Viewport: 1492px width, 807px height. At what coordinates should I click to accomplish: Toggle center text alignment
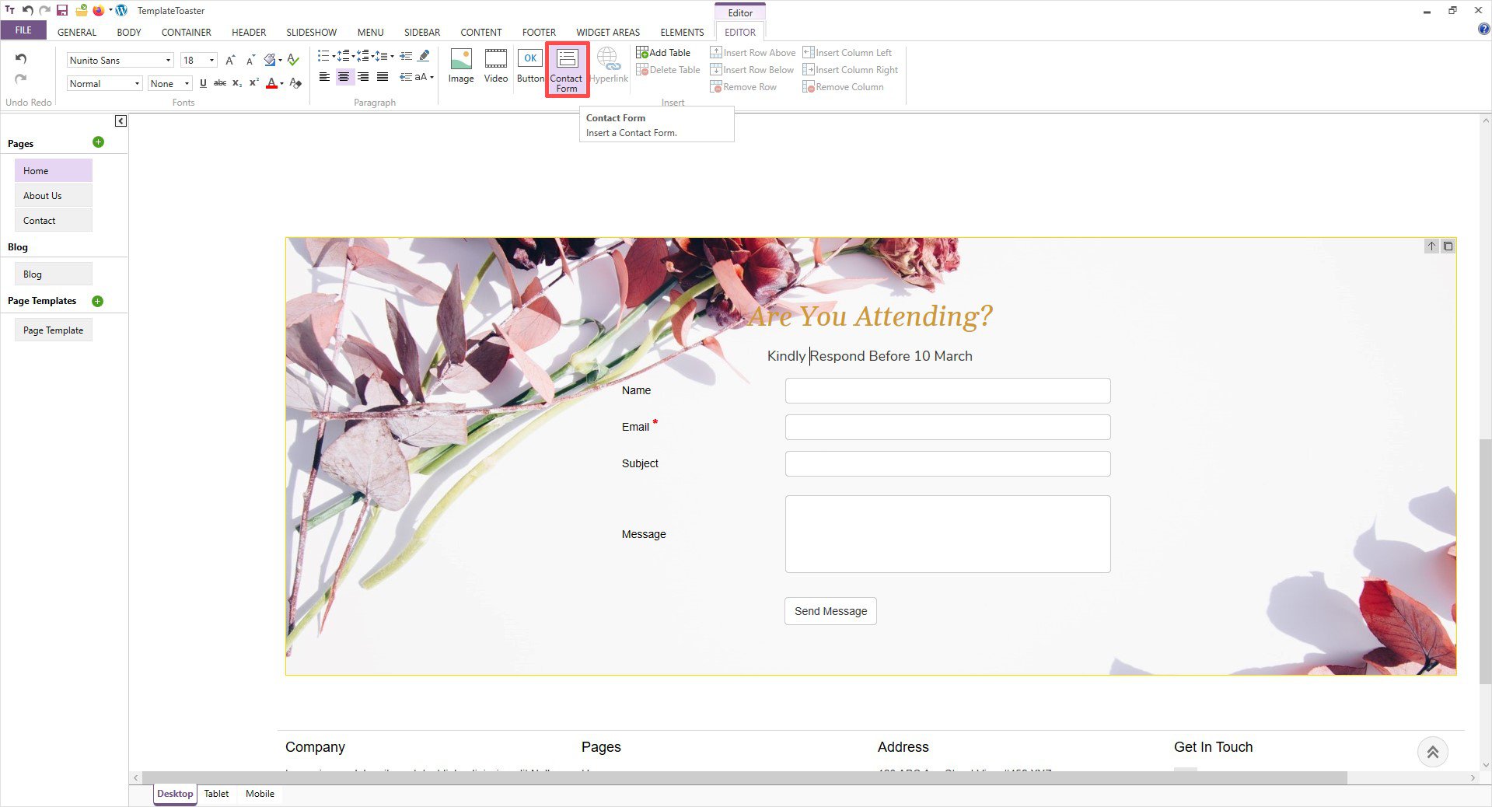tap(343, 77)
